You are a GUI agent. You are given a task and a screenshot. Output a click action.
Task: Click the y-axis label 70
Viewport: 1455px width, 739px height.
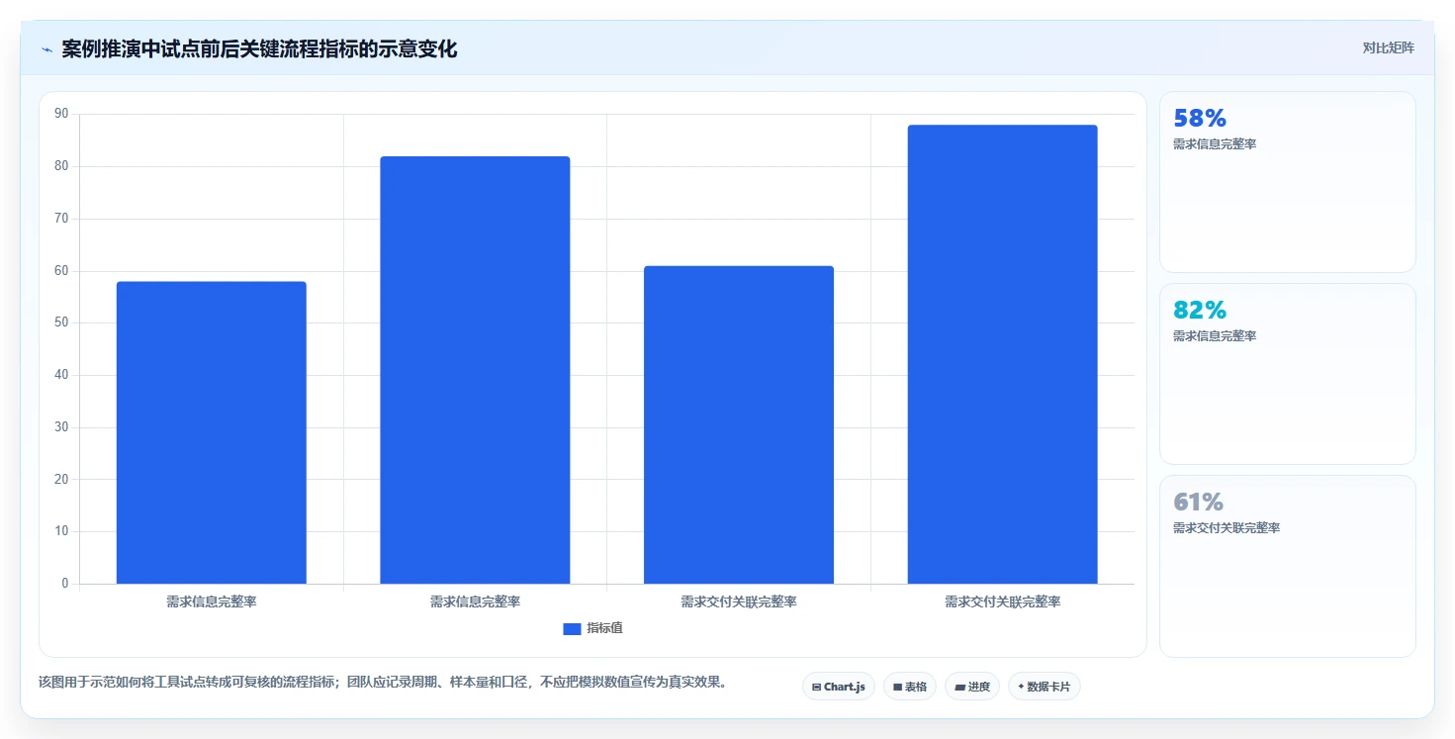(62, 219)
